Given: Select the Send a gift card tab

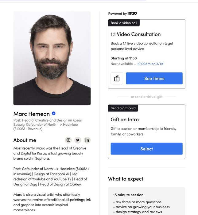Looking at the screenshot, I should [x=123, y=108].
